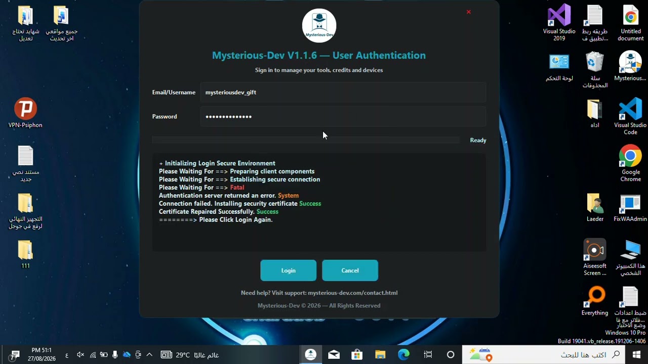648x364 pixels.
Task: Open Task View on taskbar
Action: tap(428, 355)
